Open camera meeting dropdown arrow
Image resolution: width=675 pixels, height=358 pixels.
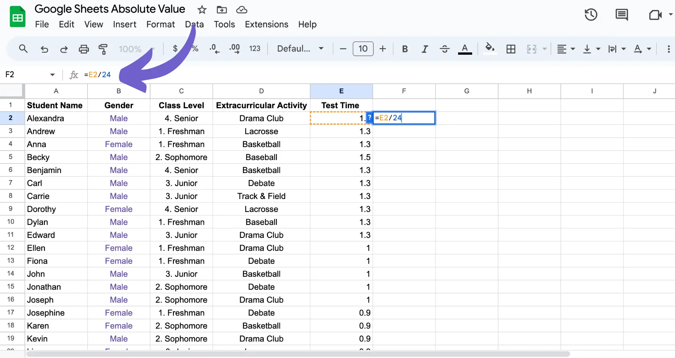click(670, 15)
